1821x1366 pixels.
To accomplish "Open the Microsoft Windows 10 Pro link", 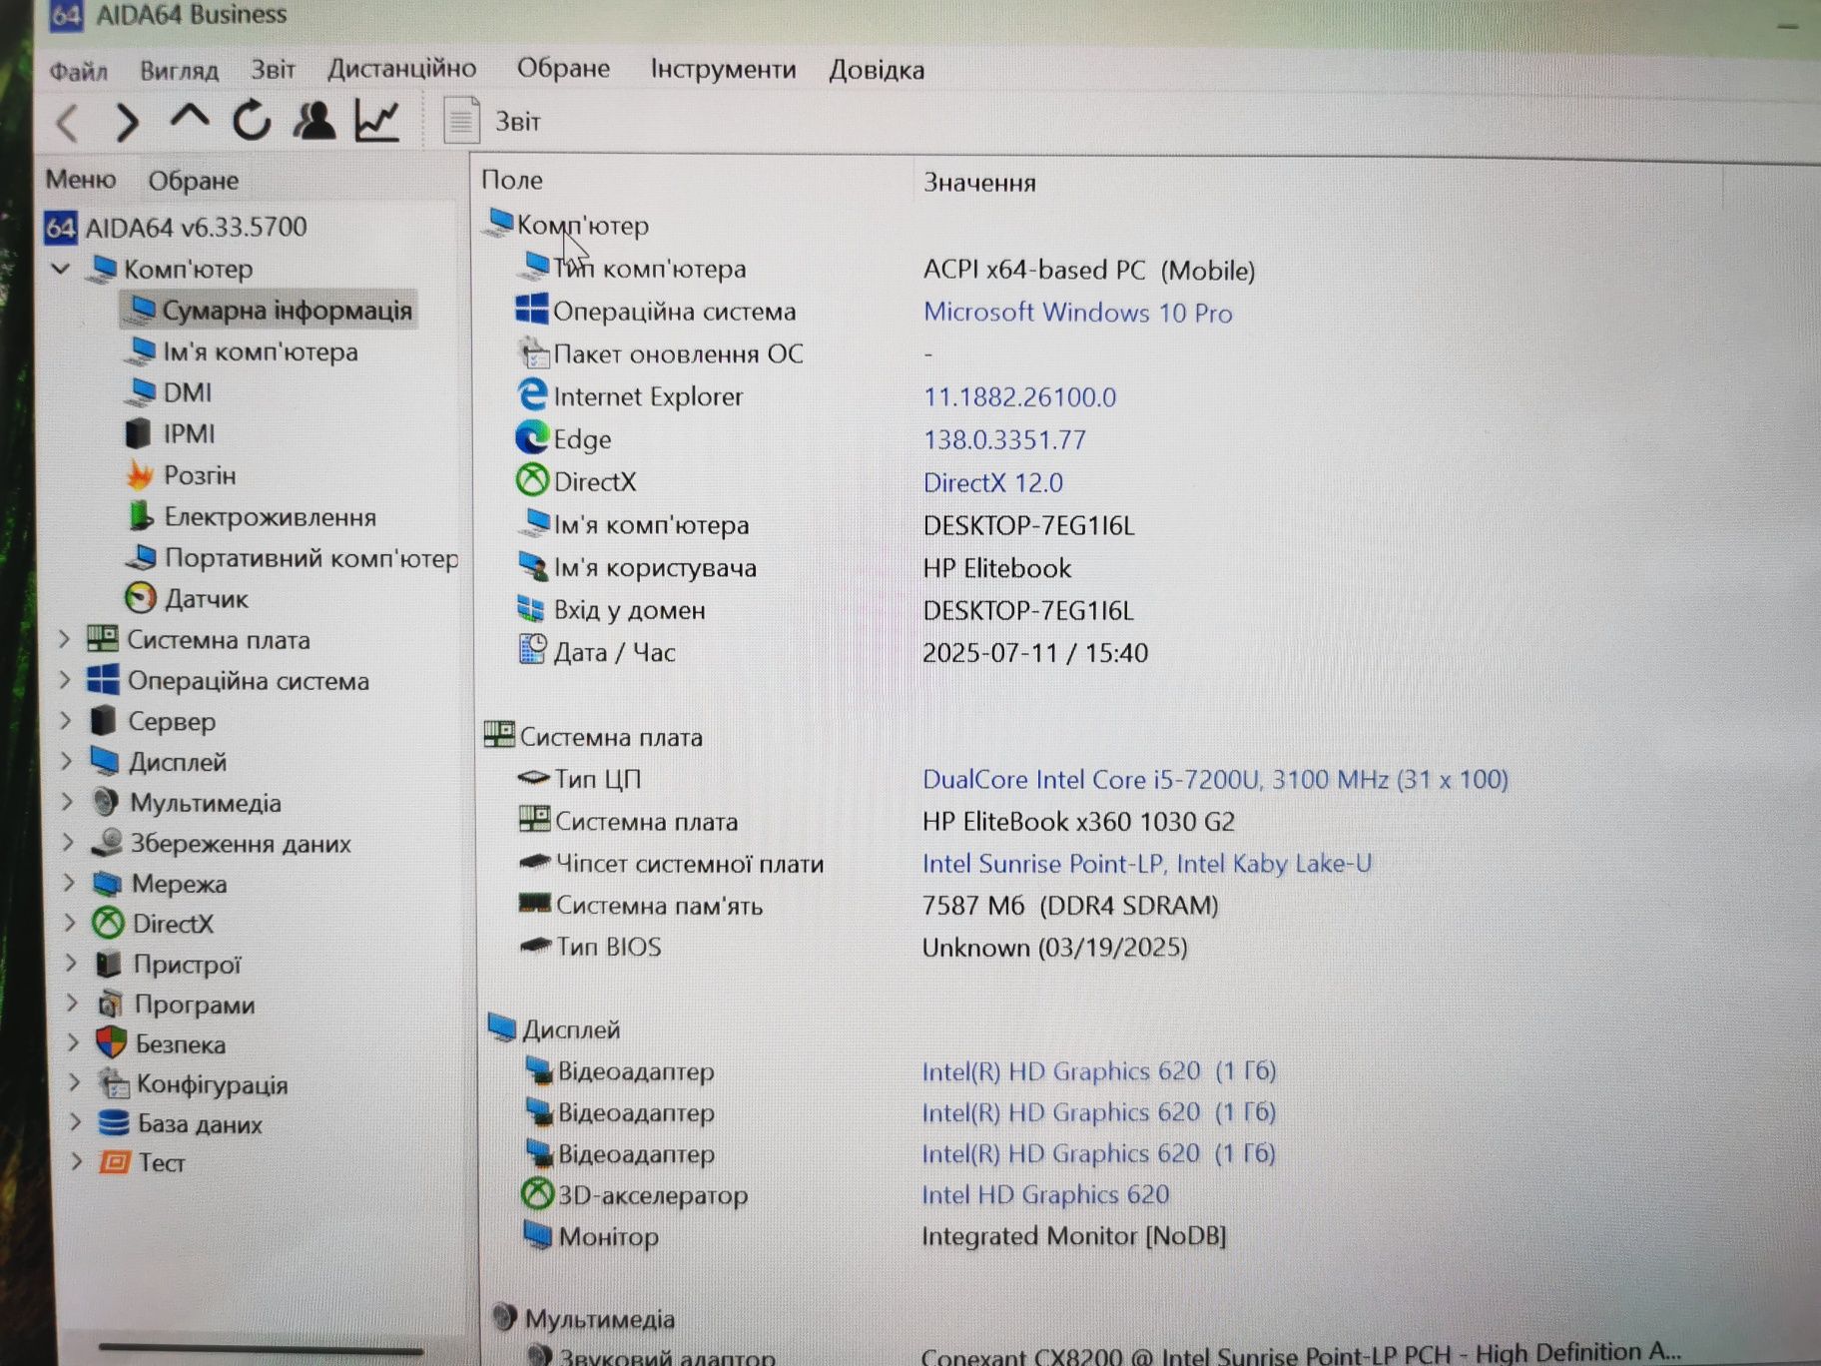I will (x=1077, y=313).
